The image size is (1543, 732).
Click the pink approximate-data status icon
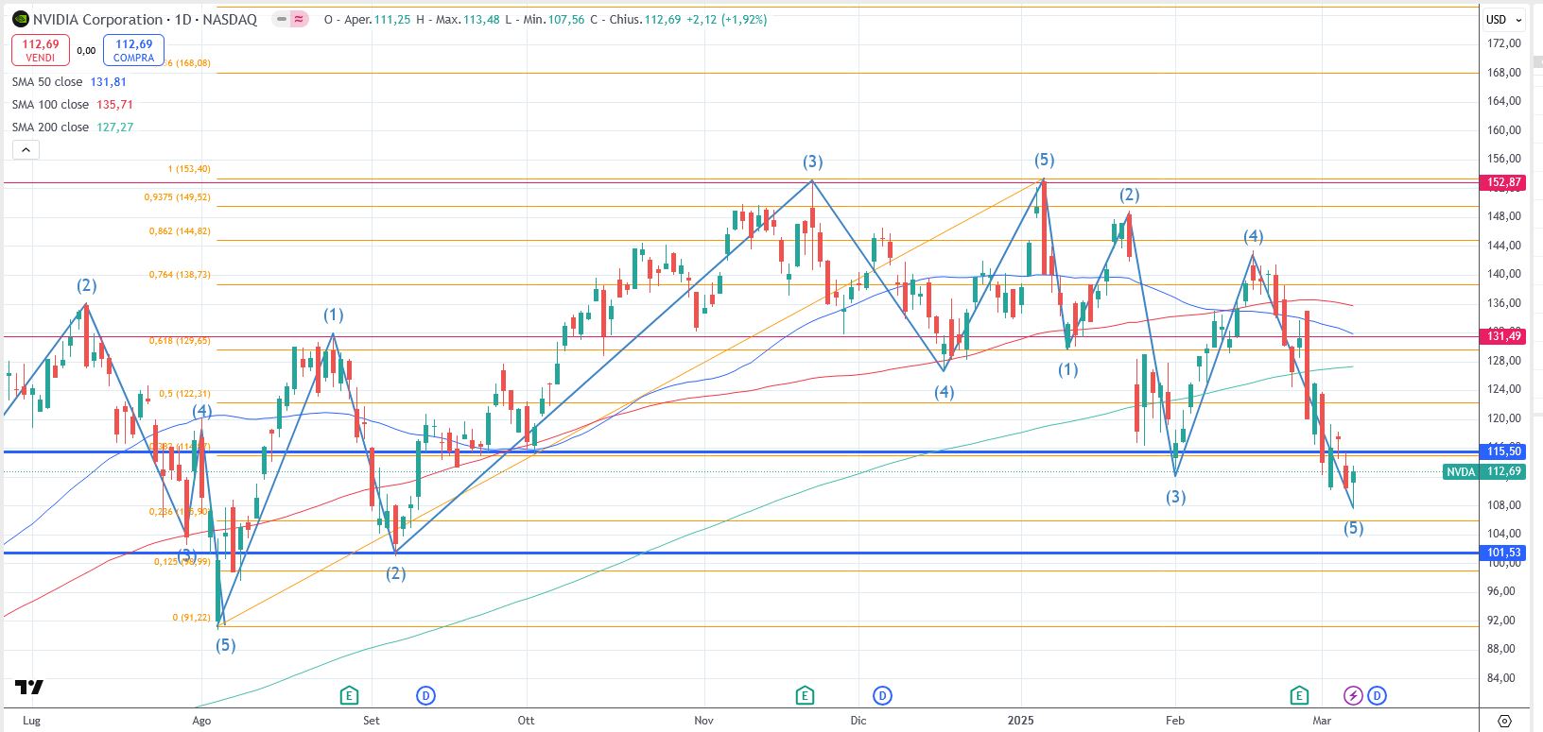(x=299, y=19)
